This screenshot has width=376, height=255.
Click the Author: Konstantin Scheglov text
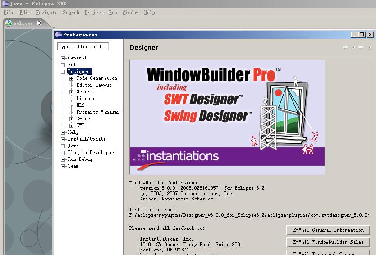tap(176, 199)
